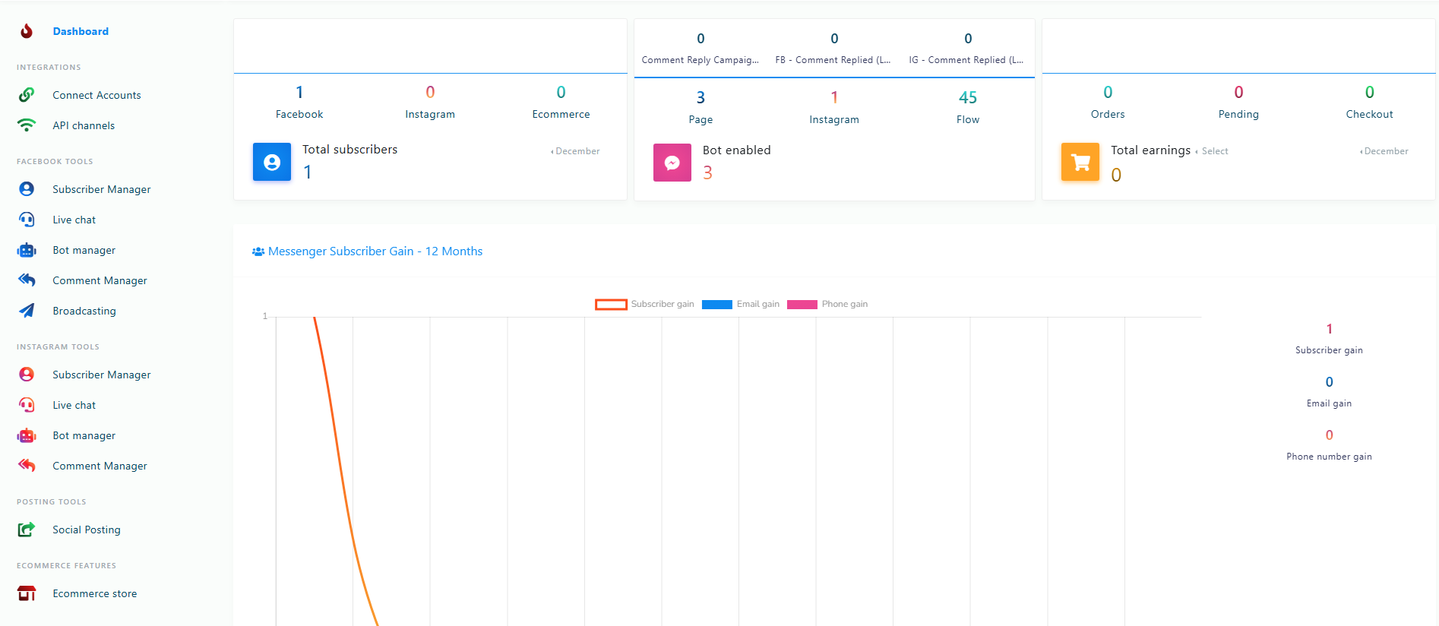
Task: Toggle the blue Email gain legend swatch
Action: tap(717, 305)
